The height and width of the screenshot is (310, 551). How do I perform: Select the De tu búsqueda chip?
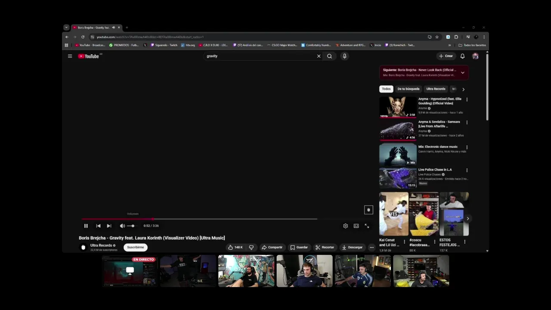click(x=409, y=89)
